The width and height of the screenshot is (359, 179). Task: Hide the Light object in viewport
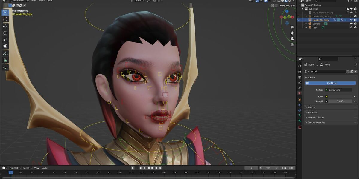tap(352, 27)
